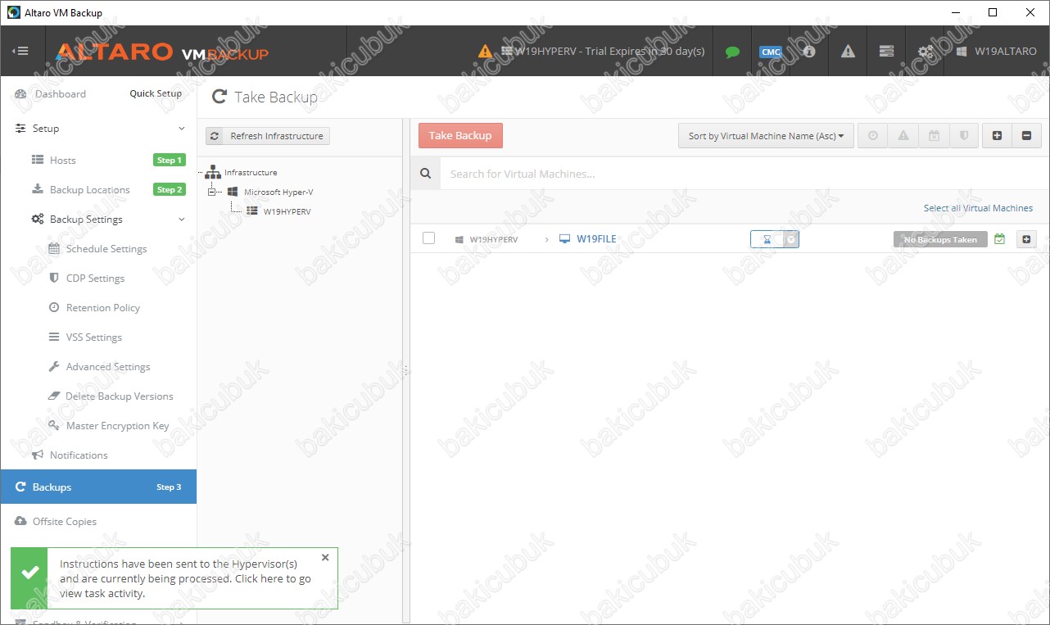Click the panel splitter handle dots

(x=405, y=369)
